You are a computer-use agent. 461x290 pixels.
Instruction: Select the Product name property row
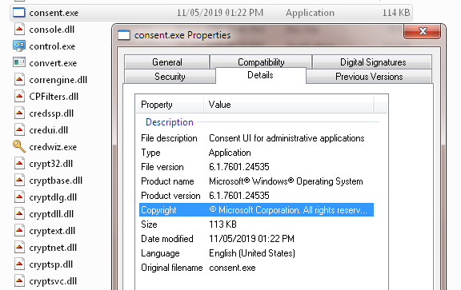(x=256, y=181)
